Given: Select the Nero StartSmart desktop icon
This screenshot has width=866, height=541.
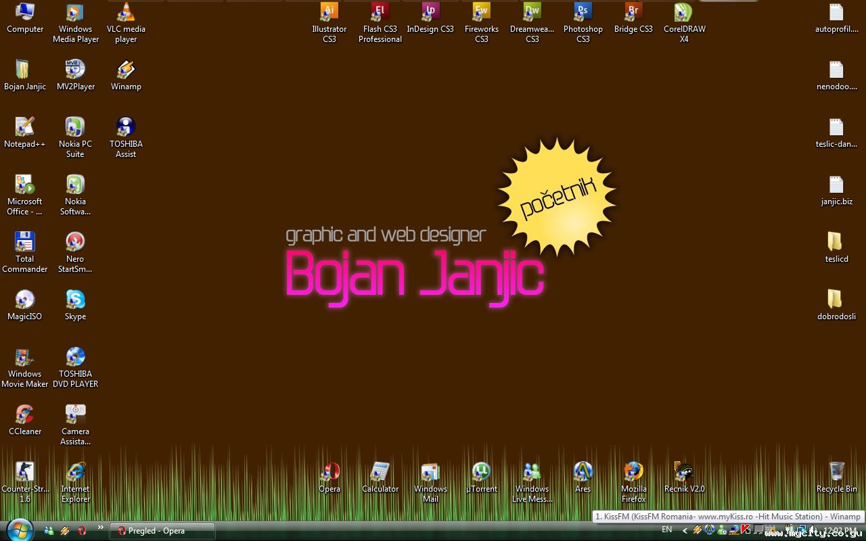Looking at the screenshot, I should [x=75, y=253].
